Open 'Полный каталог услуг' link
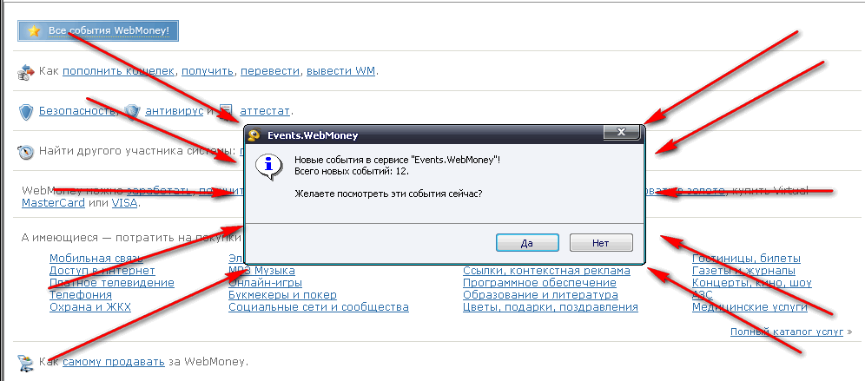The width and height of the screenshot is (865, 381). pos(787,332)
